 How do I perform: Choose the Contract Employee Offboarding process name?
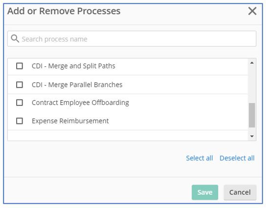80,103
